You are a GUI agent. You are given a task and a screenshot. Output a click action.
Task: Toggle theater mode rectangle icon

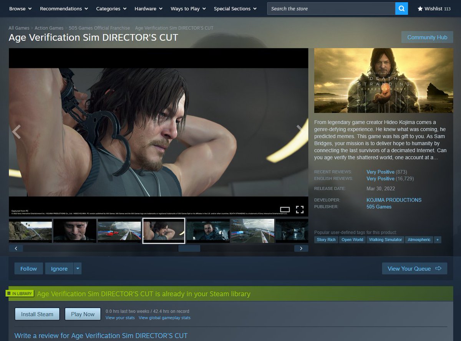tap(285, 210)
